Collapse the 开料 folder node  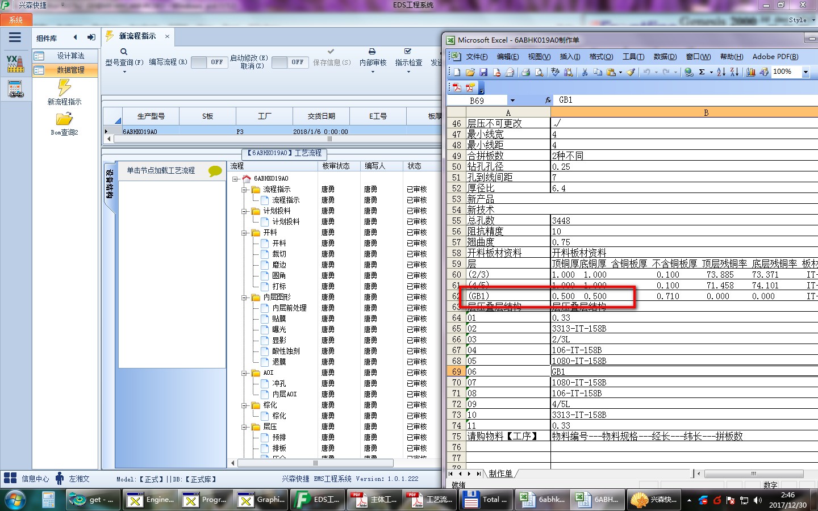(x=244, y=233)
